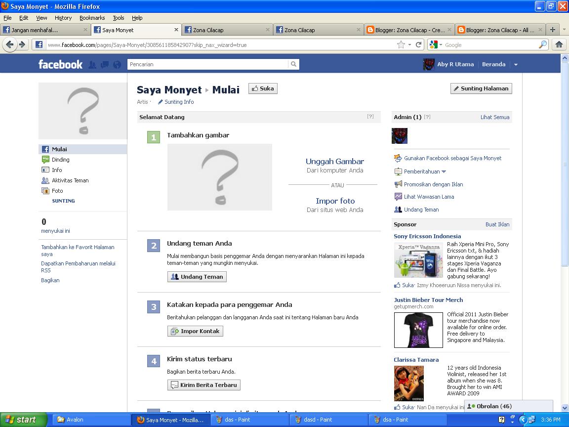This screenshot has height=427, width=569.
Task: Click the Unggah Gambar link
Action: point(334,161)
